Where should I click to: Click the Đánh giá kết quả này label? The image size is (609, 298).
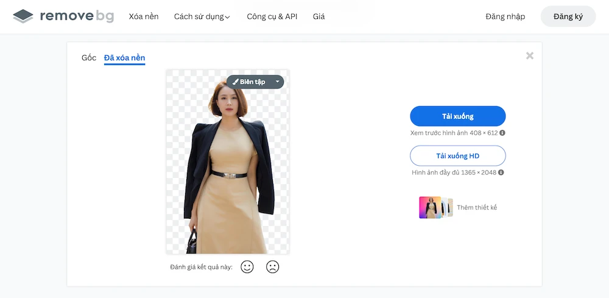[201, 267]
